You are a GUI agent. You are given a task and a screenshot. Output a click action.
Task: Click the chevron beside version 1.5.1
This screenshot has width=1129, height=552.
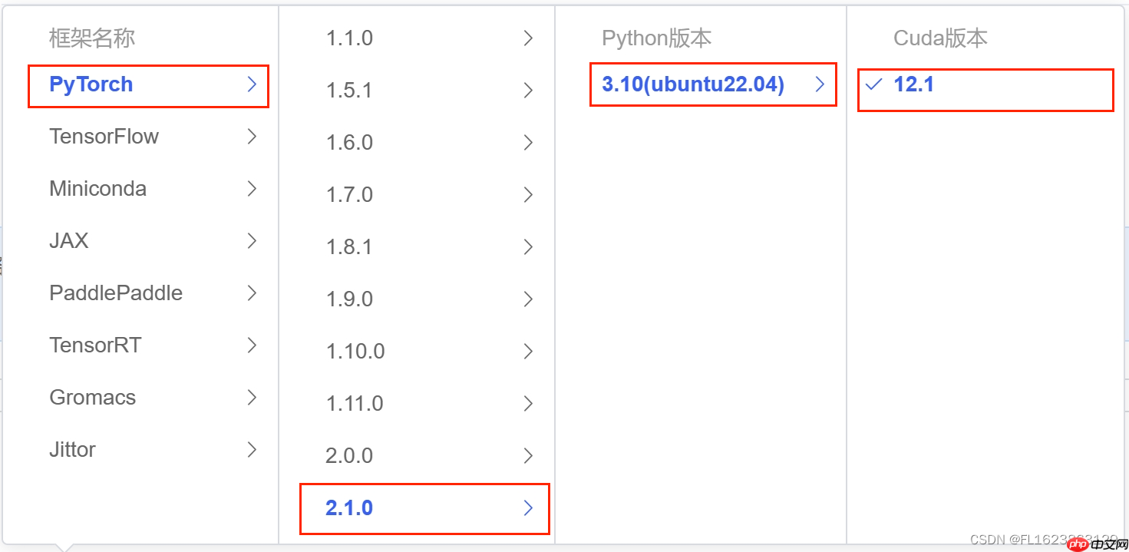click(x=528, y=91)
